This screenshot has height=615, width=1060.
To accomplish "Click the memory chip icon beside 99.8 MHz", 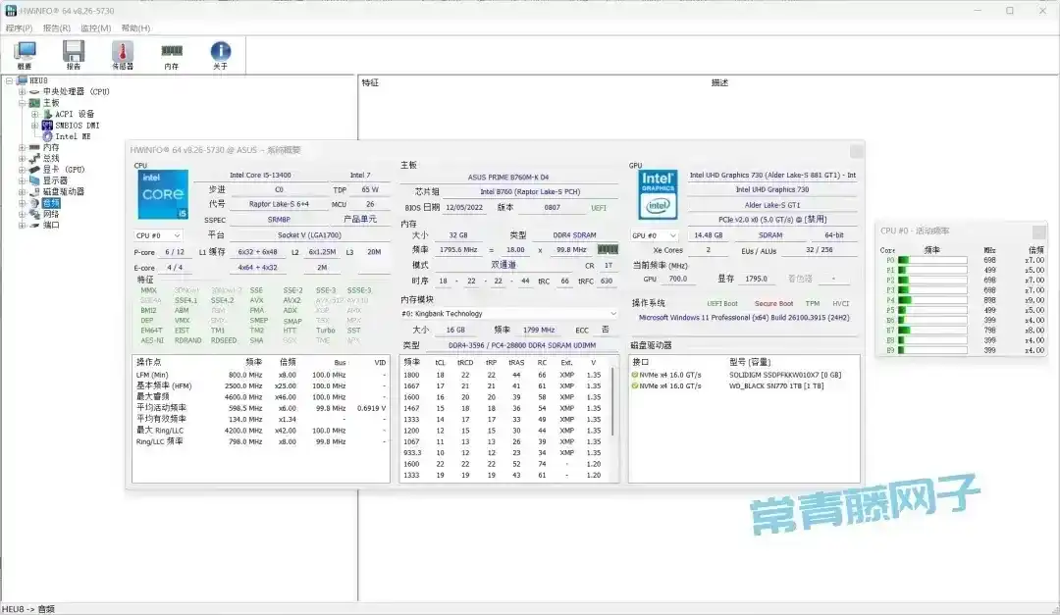I will pos(608,249).
